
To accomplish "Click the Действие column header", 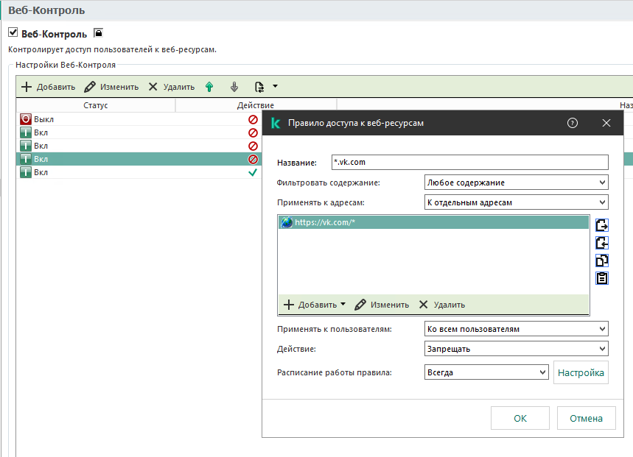I will (256, 105).
